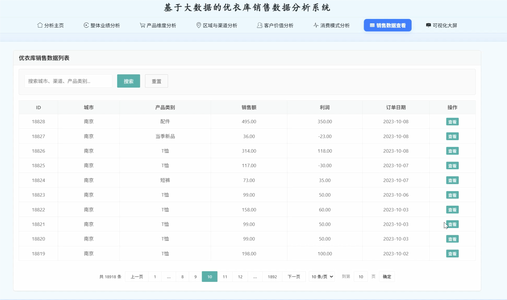The image size is (507, 300).
Task: View details for record ID 18819
Action: point(452,254)
